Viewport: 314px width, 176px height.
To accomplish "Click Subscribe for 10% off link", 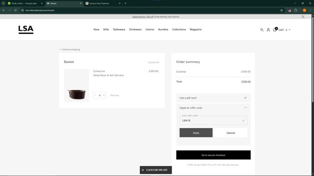I will click(x=143, y=17).
